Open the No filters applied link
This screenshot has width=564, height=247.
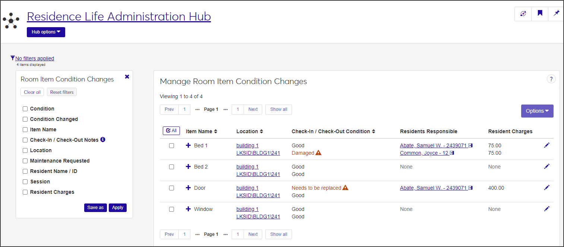tap(35, 58)
